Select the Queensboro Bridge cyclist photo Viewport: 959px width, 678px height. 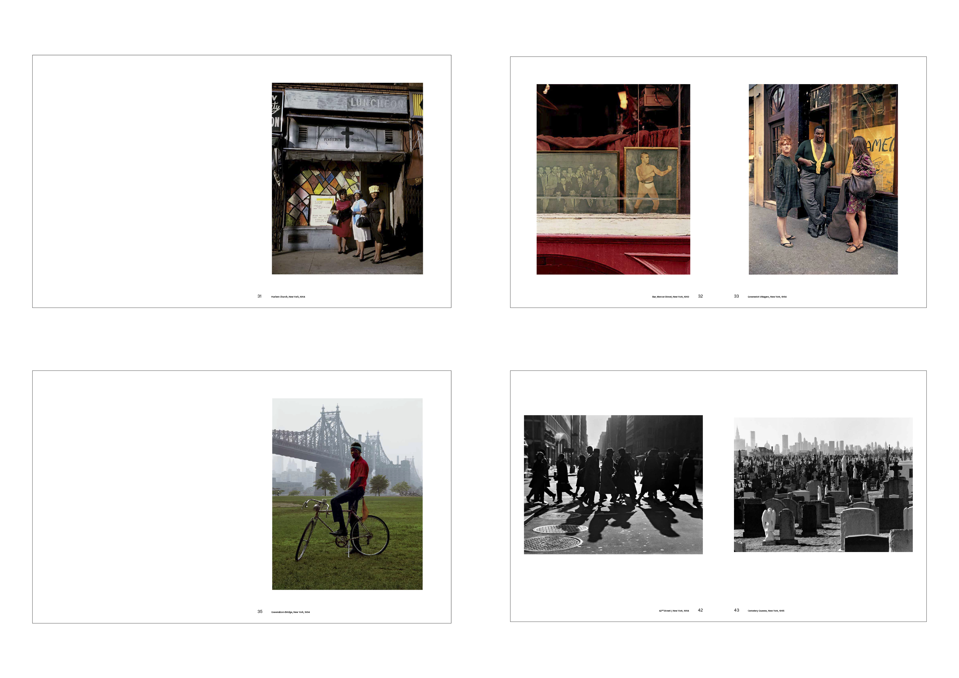(x=347, y=494)
